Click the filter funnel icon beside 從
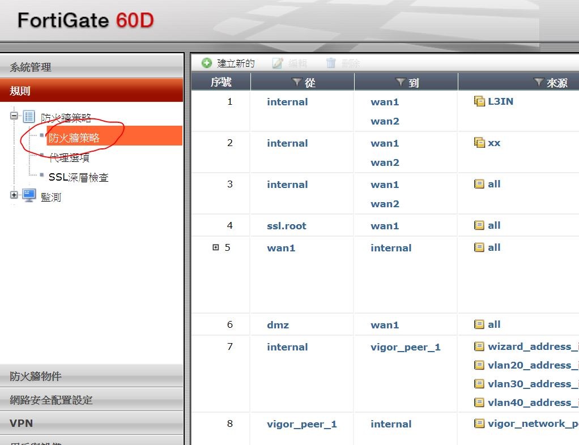The height and width of the screenshot is (445, 579). 296,82
